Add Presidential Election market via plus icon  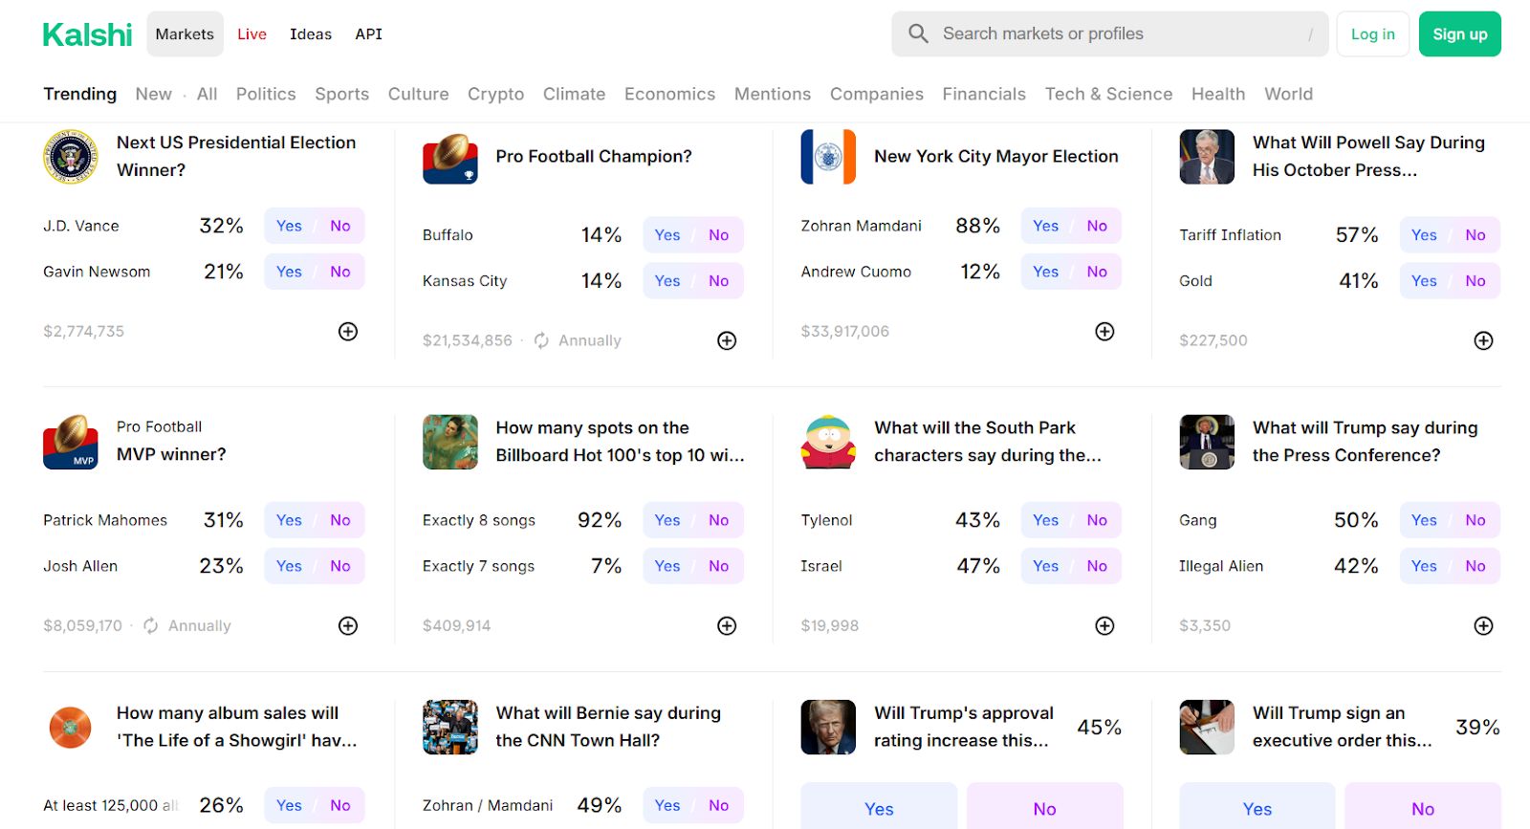[348, 332]
